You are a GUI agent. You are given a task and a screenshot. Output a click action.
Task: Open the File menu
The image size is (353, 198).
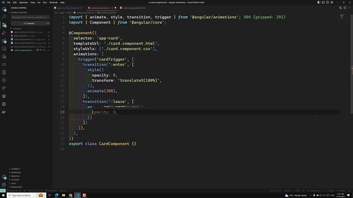(x=9, y=2)
